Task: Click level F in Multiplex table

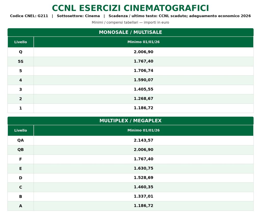Action: click(21, 159)
